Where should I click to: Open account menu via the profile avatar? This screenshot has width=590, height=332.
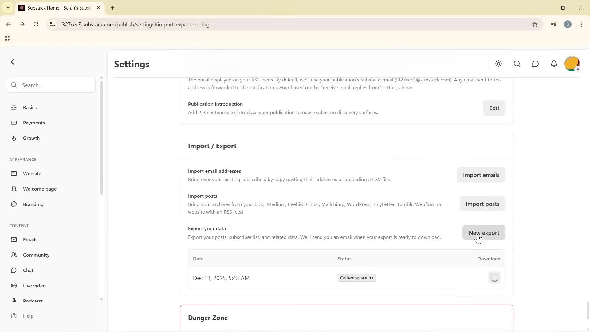point(572,64)
